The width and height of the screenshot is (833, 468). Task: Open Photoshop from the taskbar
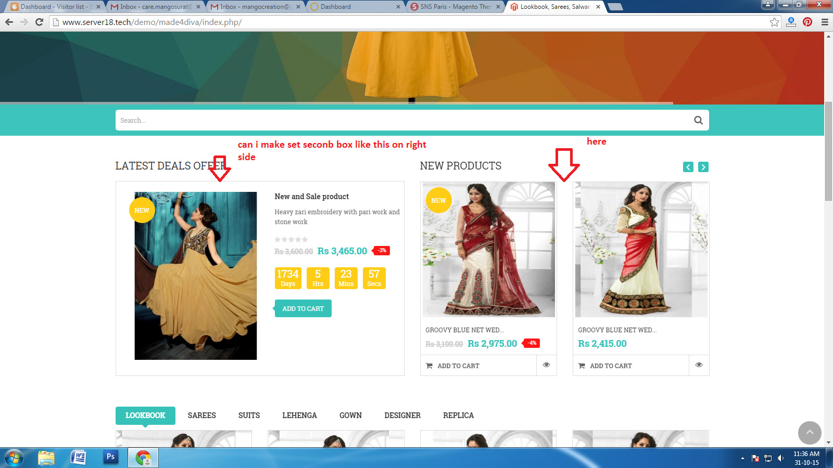[110, 457]
